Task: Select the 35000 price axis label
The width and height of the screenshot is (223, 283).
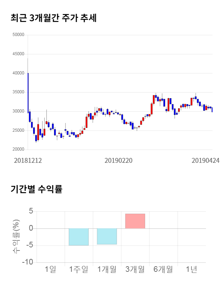Action: (18, 92)
